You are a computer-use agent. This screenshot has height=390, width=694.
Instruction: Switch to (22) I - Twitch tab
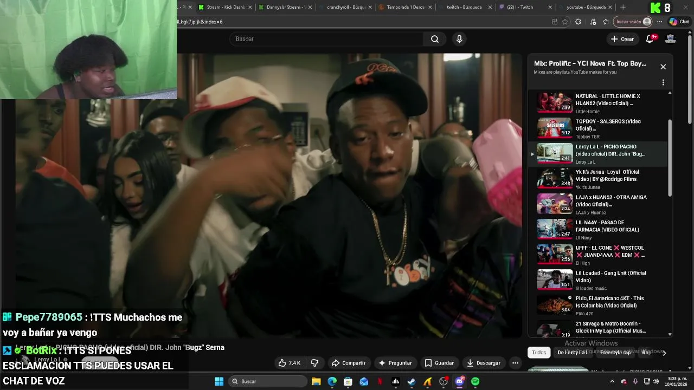pos(525,7)
